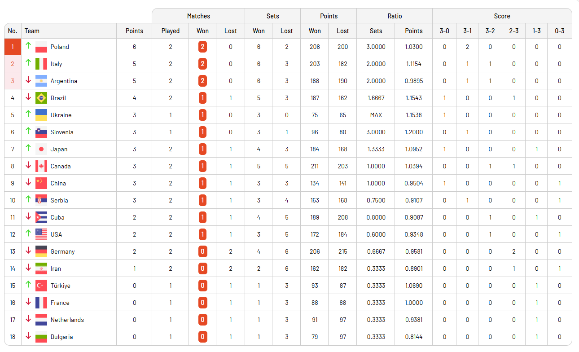
Task: Open the Netherlands team link
Action: pos(67,320)
